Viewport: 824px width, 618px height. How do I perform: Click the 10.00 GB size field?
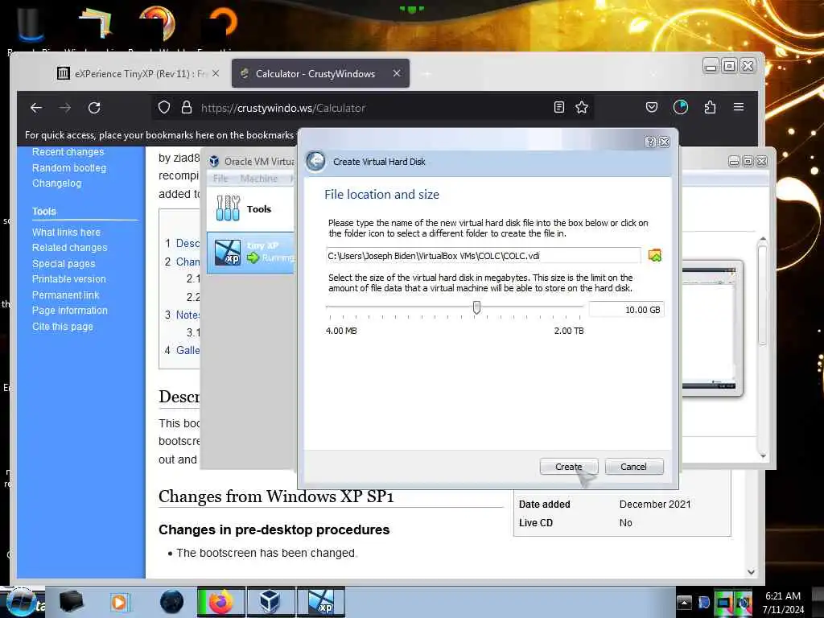tap(626, 310)
